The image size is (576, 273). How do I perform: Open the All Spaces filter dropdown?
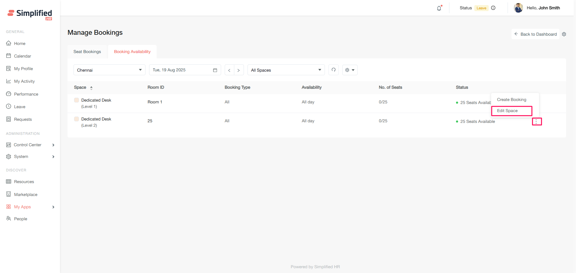pyautogui.click(x=286, y=70)
